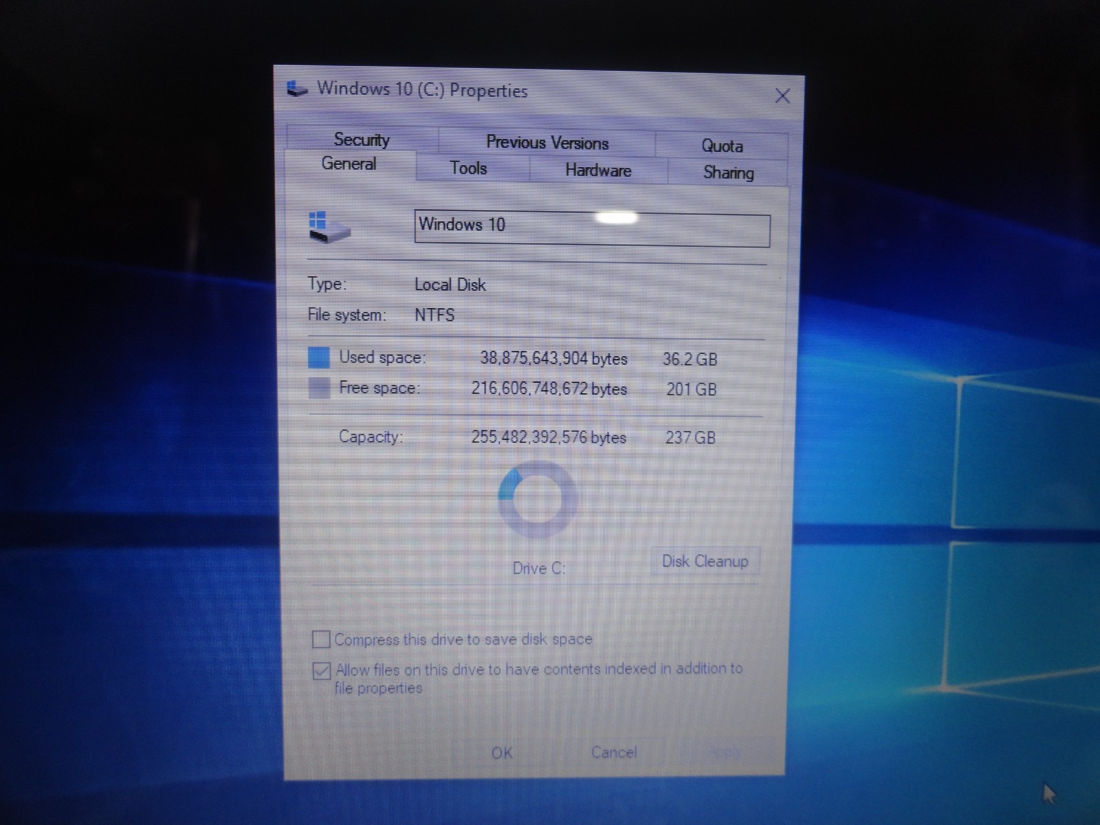
Task: Close the Properties dialog
Action: coord(782,96)
